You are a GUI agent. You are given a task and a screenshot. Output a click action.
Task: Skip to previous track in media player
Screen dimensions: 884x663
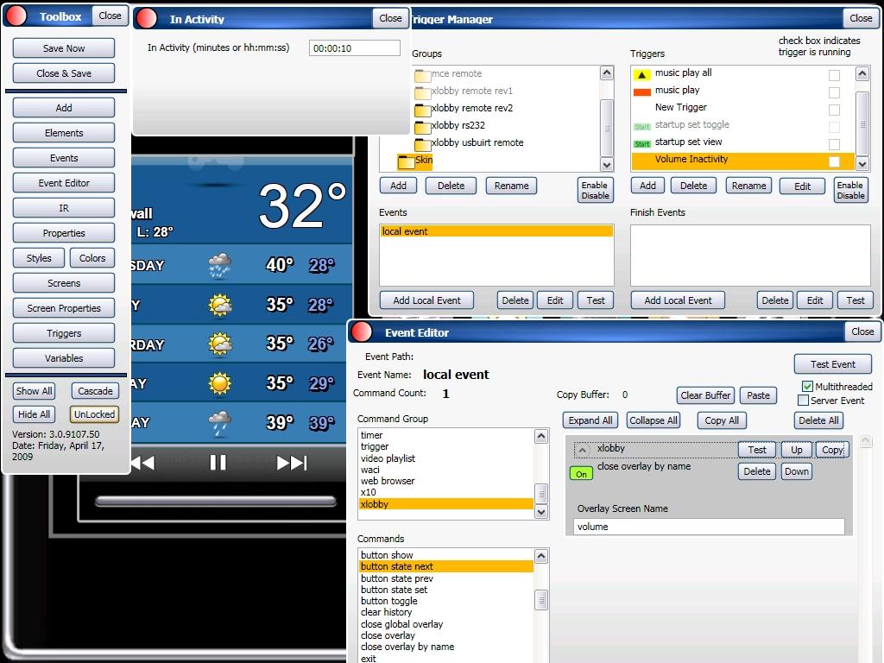coord(142,463)
